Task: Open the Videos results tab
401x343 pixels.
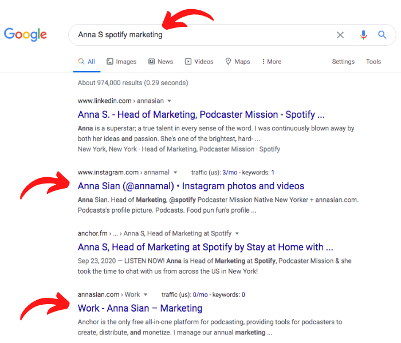Action: 199,62
